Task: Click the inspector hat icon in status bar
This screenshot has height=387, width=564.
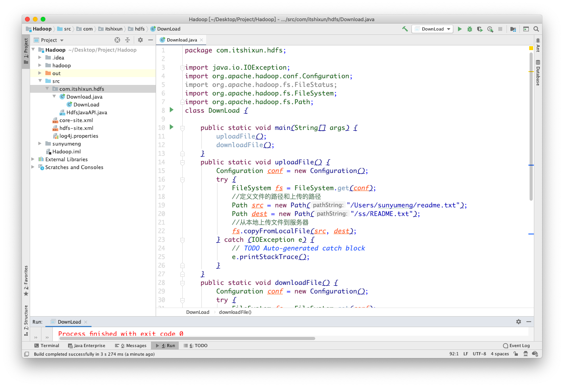Action: click(526, 354)
